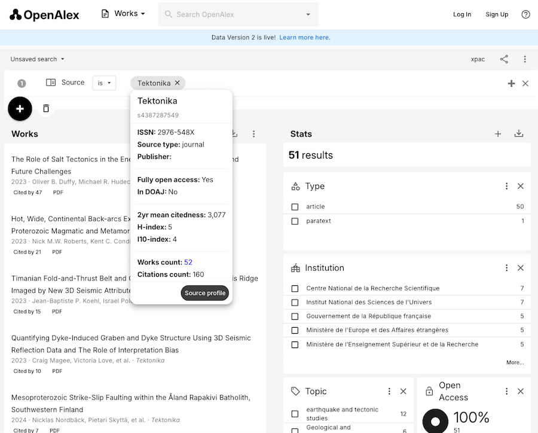Open the help question mark icon
The image size is (538, 433).
pyautogui.click(x=525, y=14)
